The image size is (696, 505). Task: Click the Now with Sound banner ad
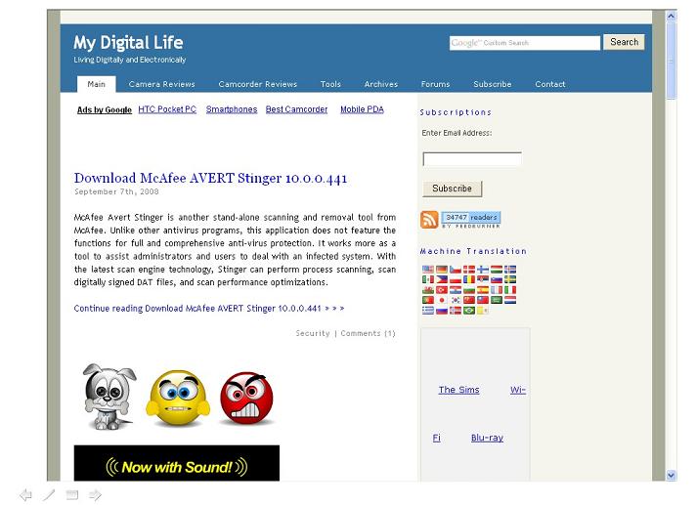(x=177, y=463)
